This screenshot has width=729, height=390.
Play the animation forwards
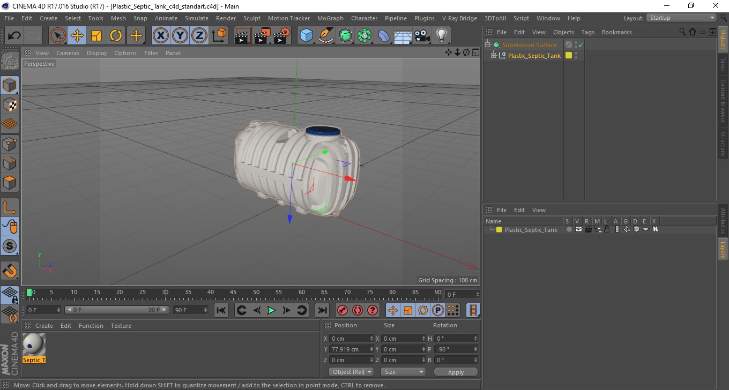[272, 310]
